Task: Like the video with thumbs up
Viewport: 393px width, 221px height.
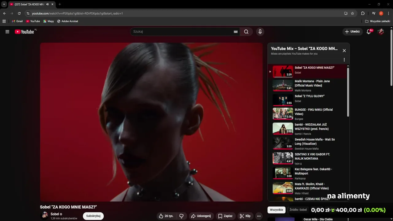Action: 166,216
